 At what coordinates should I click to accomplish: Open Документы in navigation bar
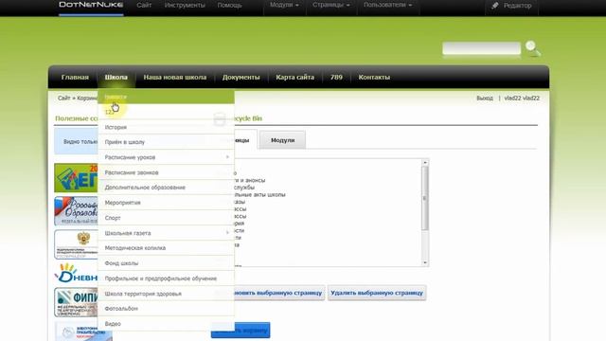coord(241,77)
